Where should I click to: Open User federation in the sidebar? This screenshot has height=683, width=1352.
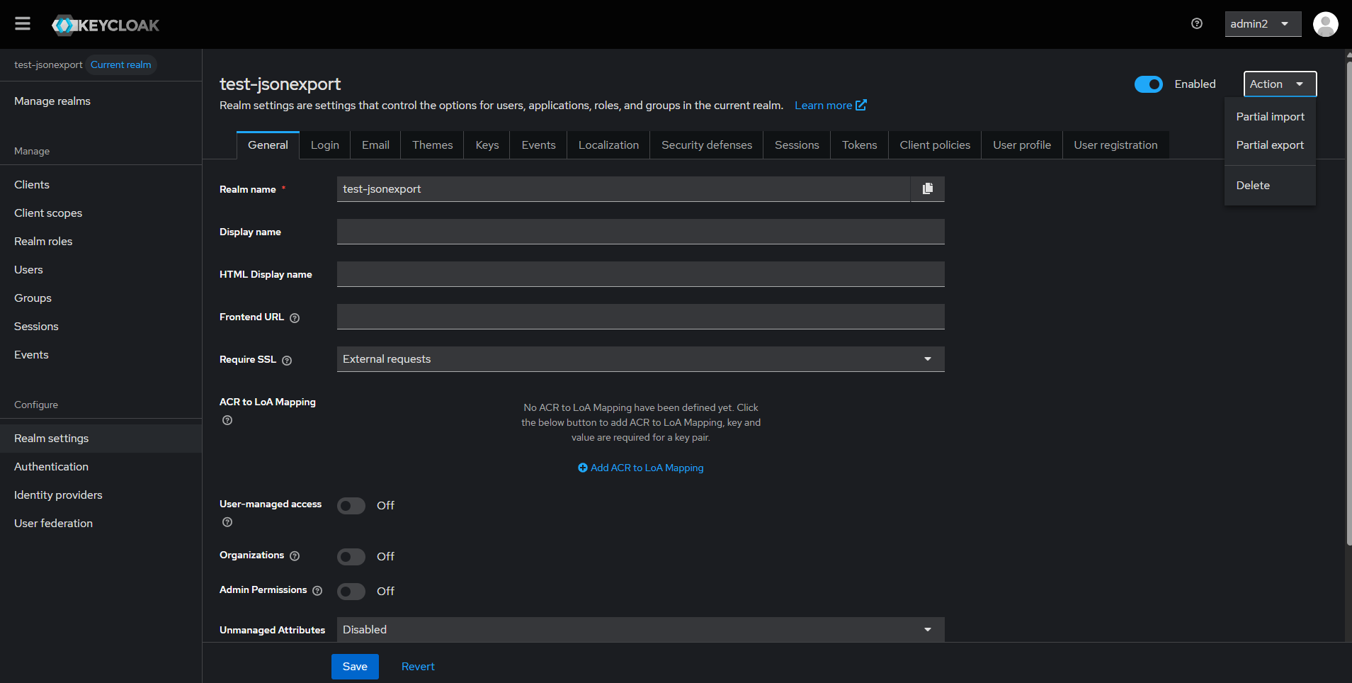[101, 524]
